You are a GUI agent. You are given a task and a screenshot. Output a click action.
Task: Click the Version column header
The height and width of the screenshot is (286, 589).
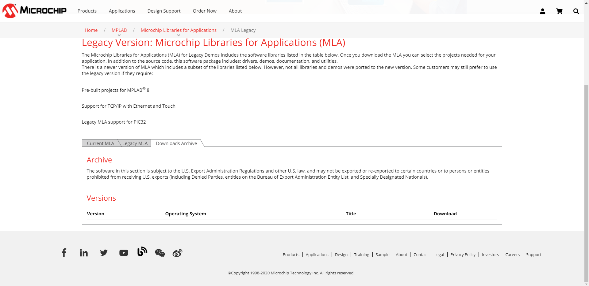click(95, 214)
